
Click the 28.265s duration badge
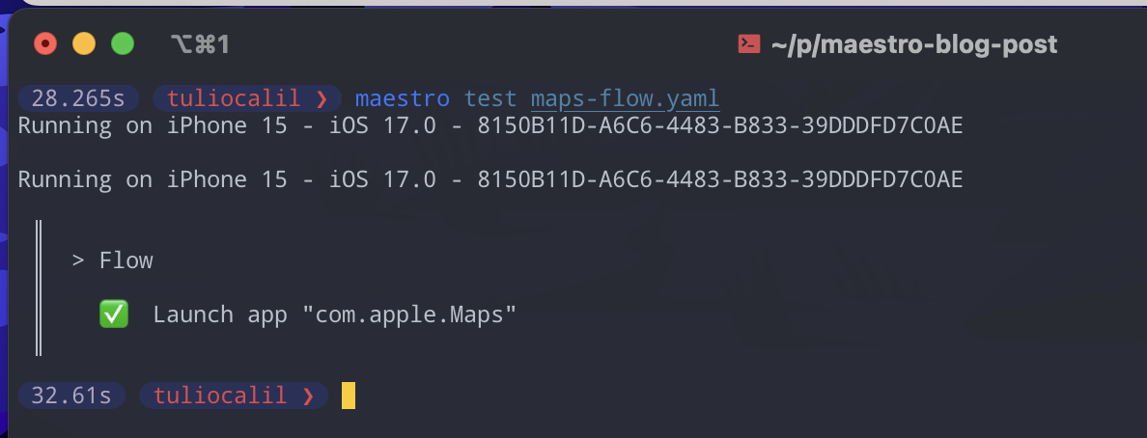(71, 98)
